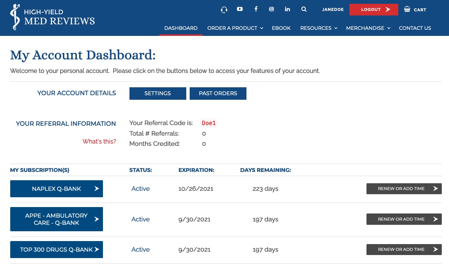This screenshot has width=449, height=266.
Task: Click the arrow icon on NAPLEX renew button
Action: pos(435,189)
